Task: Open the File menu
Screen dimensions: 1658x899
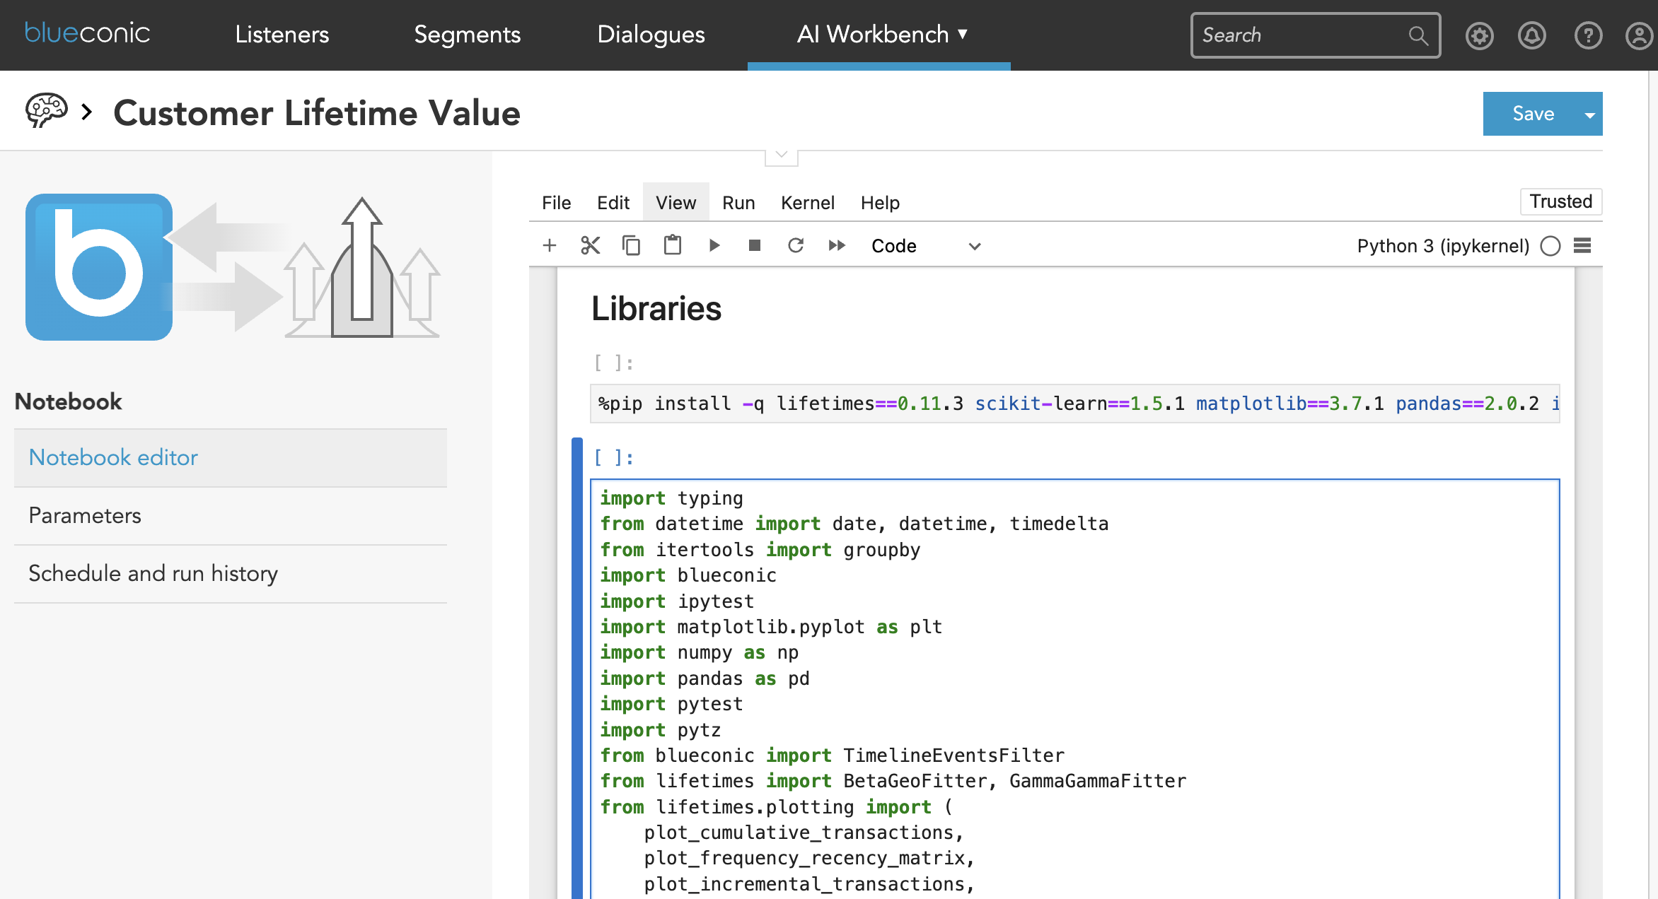Action: (556, 203)
